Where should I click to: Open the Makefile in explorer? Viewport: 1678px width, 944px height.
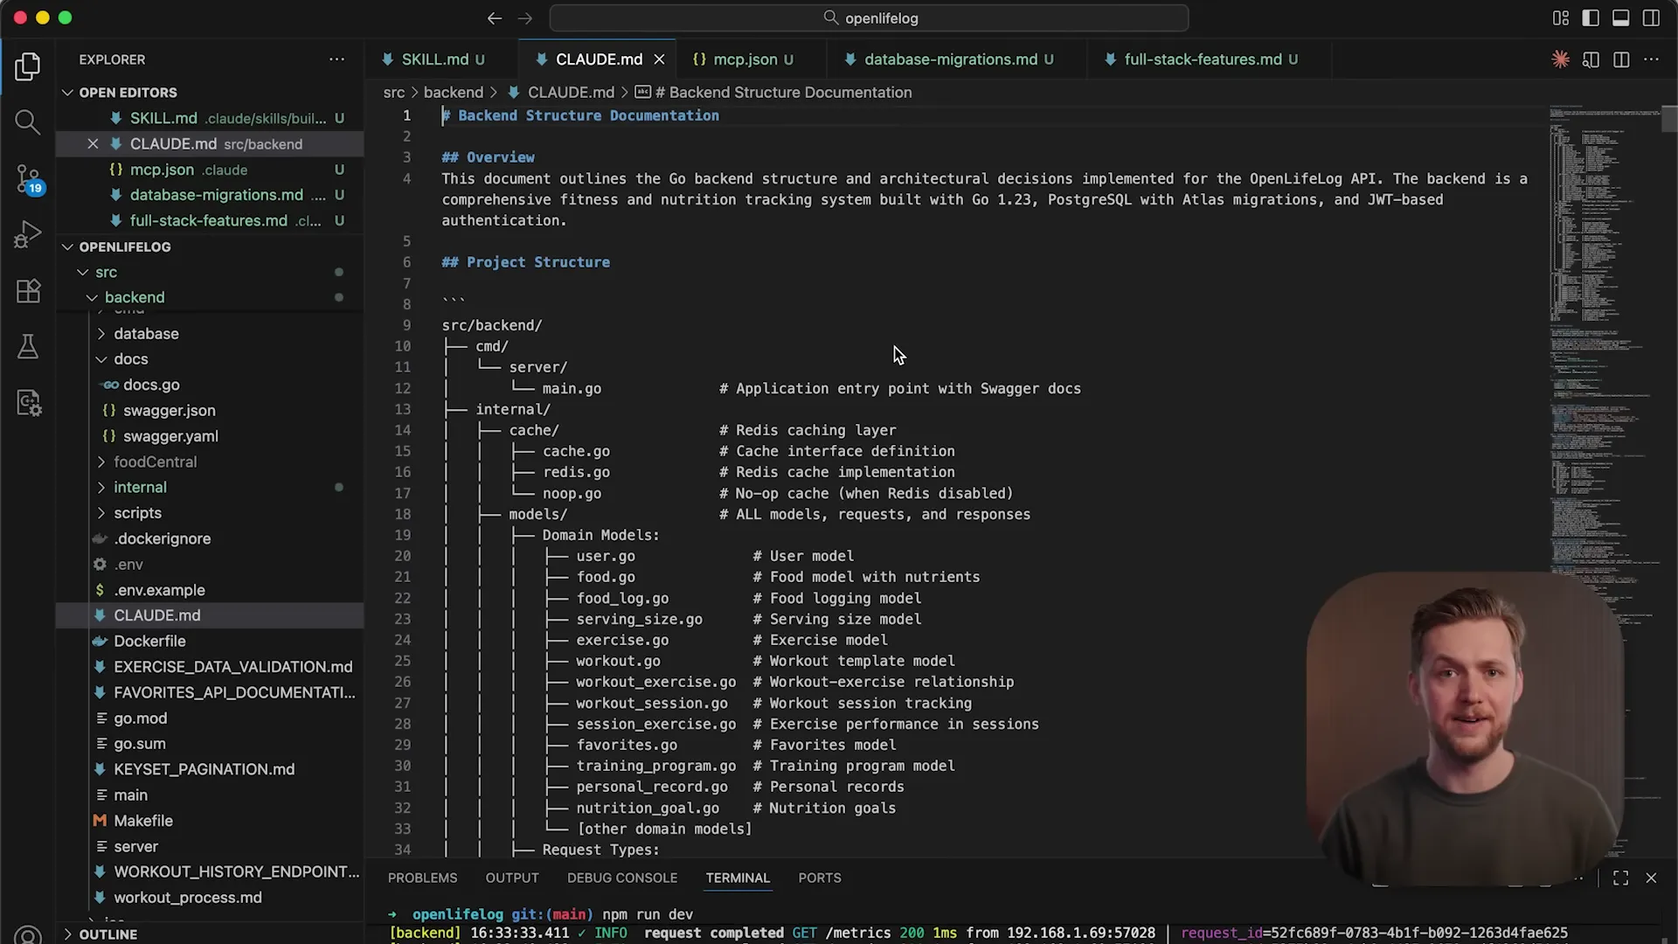click(x=143, y=821)
